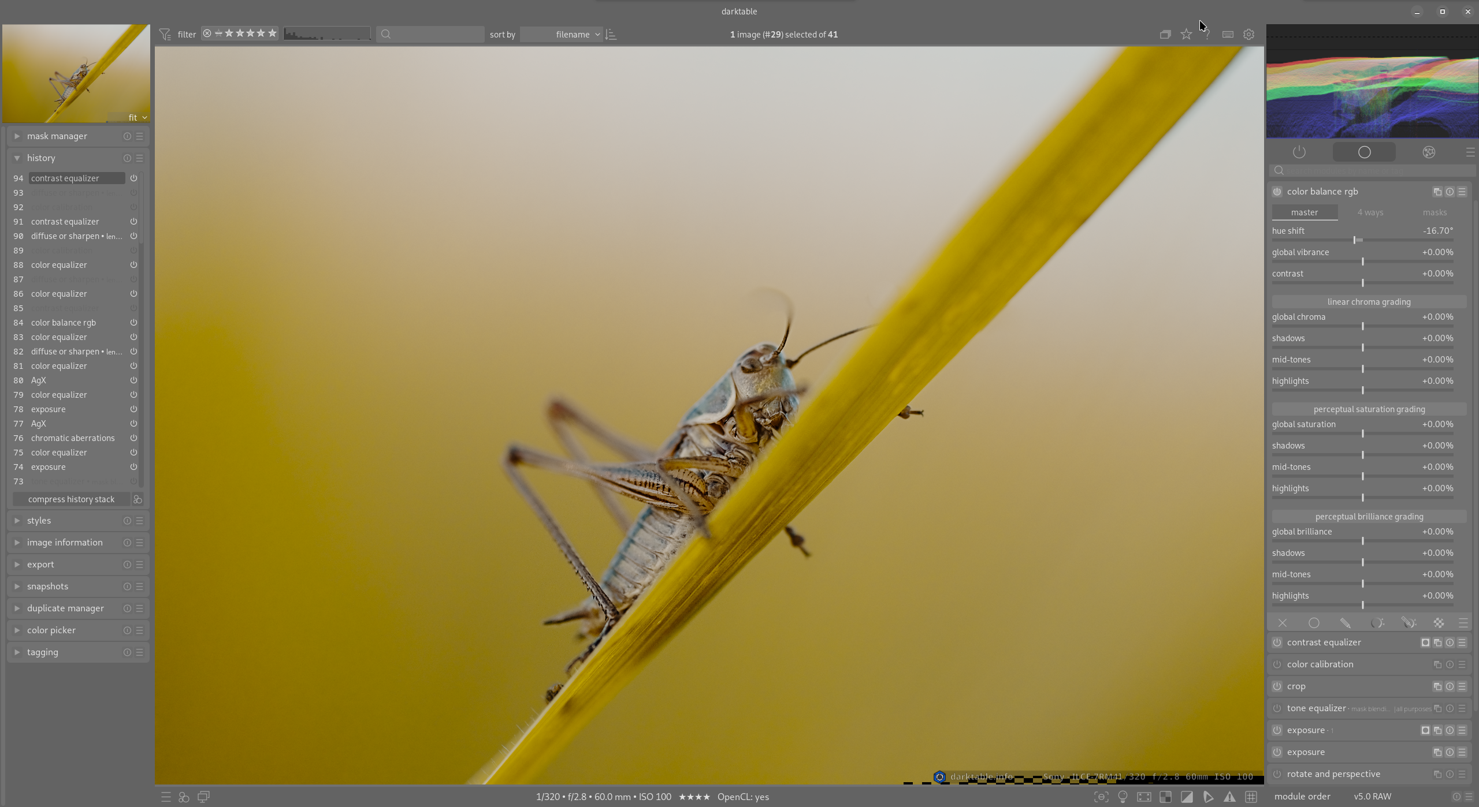1479x807 pixels.
Task: Toggle guide lines grid overlay icon
Action: pos(1251,797)
